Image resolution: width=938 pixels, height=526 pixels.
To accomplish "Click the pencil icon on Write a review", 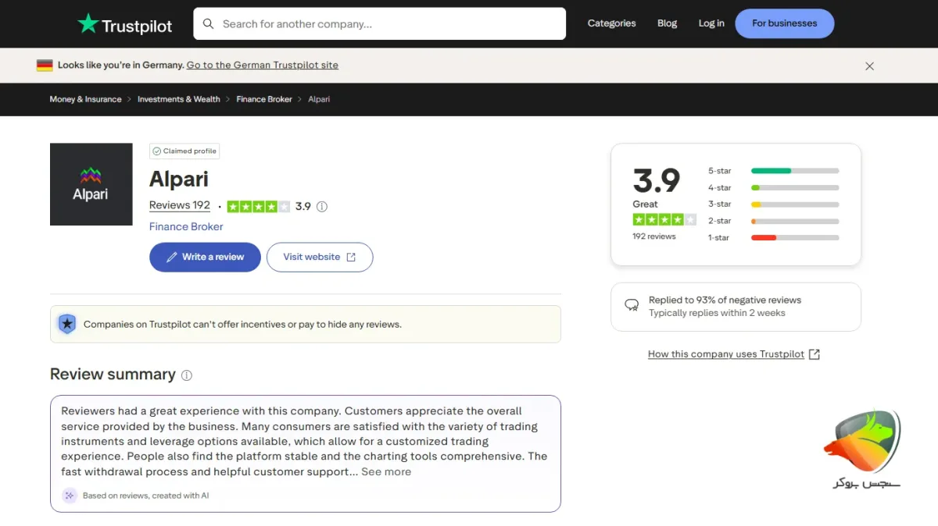I will click(x=172, y=257).
